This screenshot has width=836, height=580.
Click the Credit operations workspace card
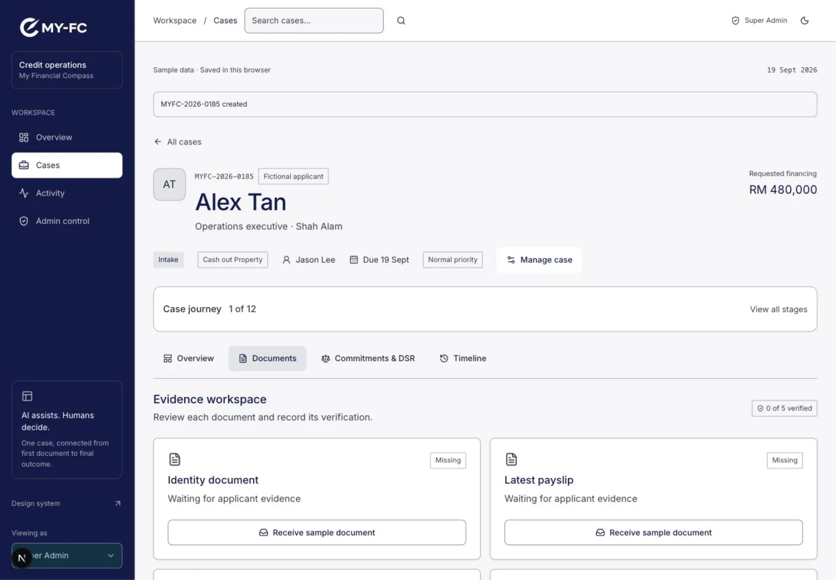(67, 70)
